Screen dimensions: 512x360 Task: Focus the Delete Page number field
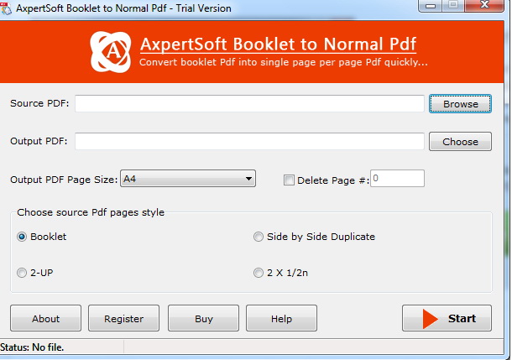point(397,178)
